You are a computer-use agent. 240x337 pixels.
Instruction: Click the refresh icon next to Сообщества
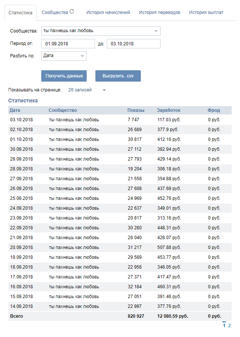[72, 12]
